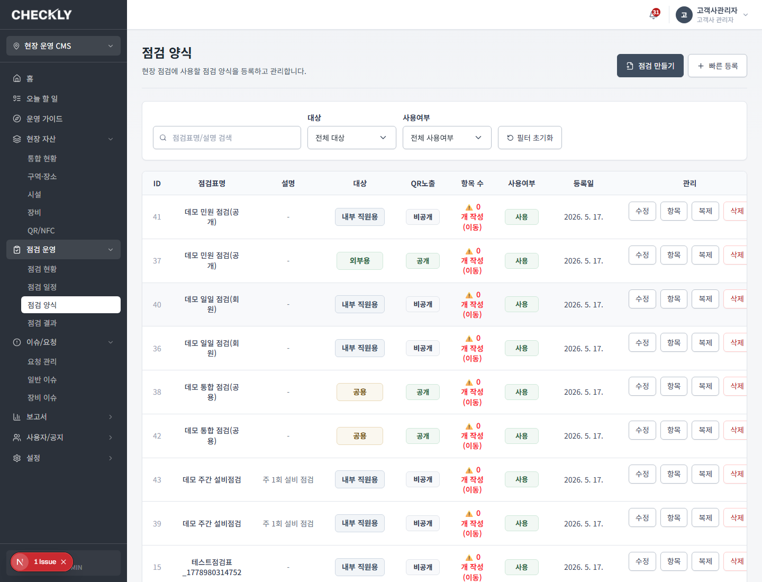Click the warning triangle in row 41
The image size is (762, 582).
pos(469,207)
